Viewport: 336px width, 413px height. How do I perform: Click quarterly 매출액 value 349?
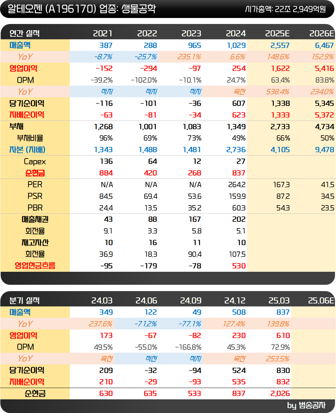pyautogui.click(x=106, y=312)
